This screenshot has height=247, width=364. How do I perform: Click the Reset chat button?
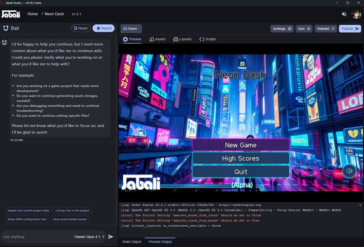click(80, 28)
